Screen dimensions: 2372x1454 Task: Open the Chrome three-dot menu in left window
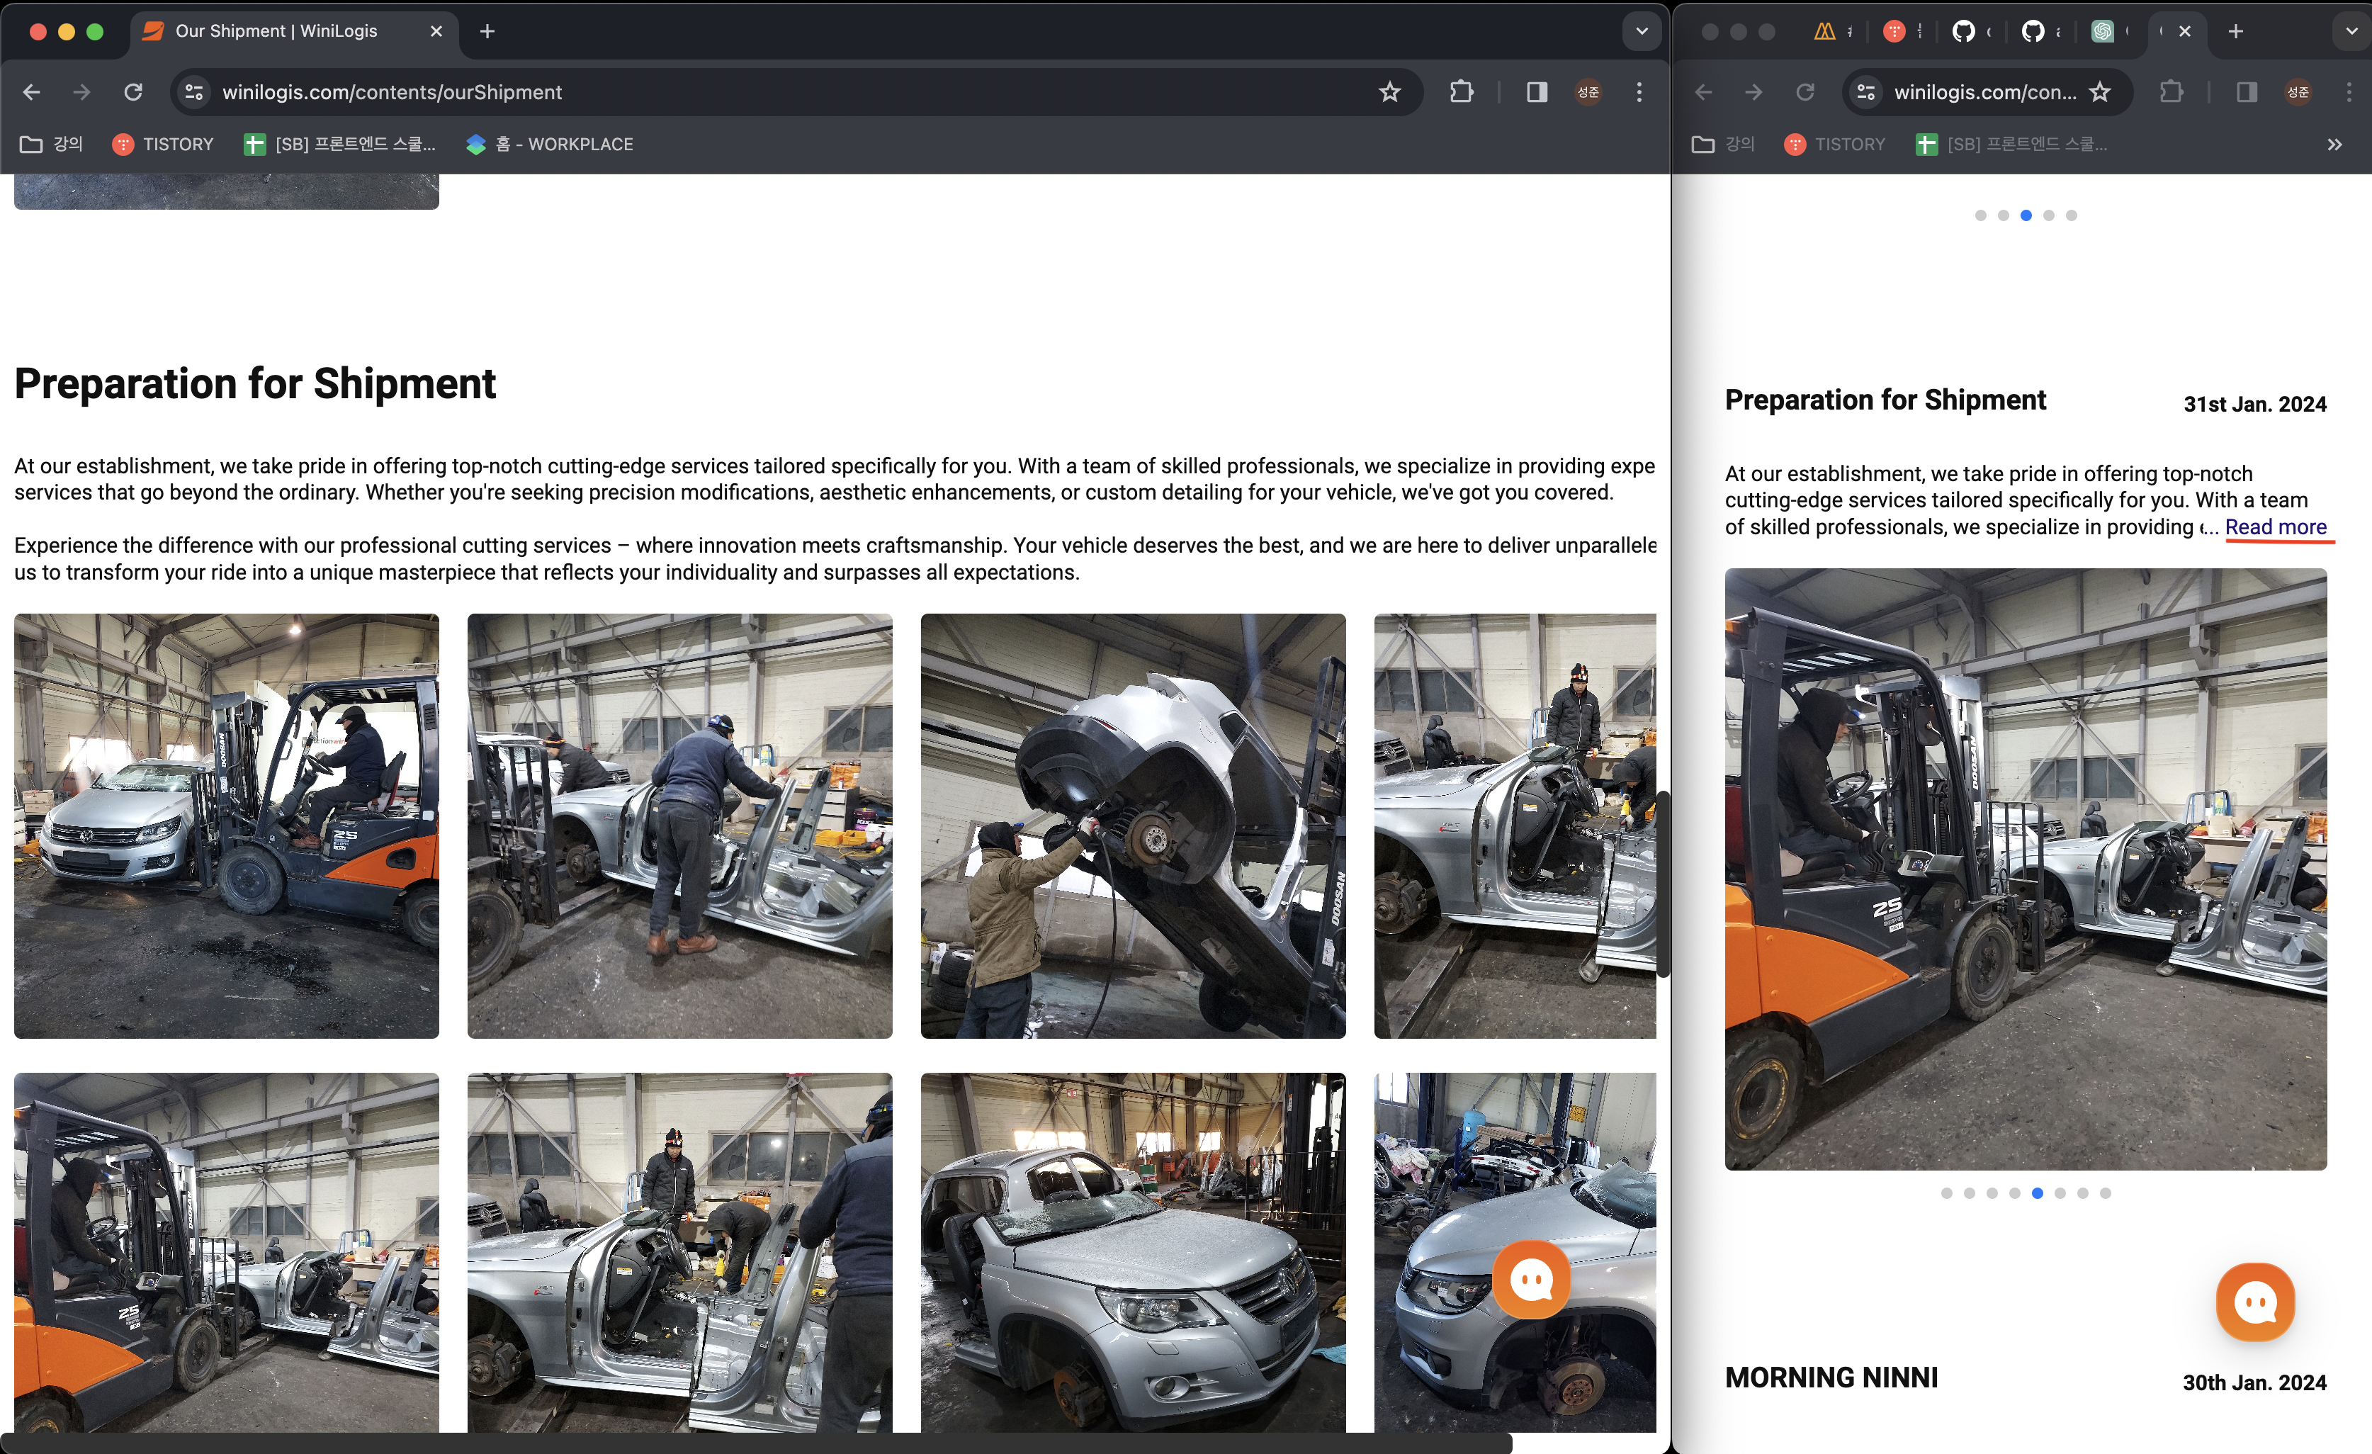[x=1639, y=92]
